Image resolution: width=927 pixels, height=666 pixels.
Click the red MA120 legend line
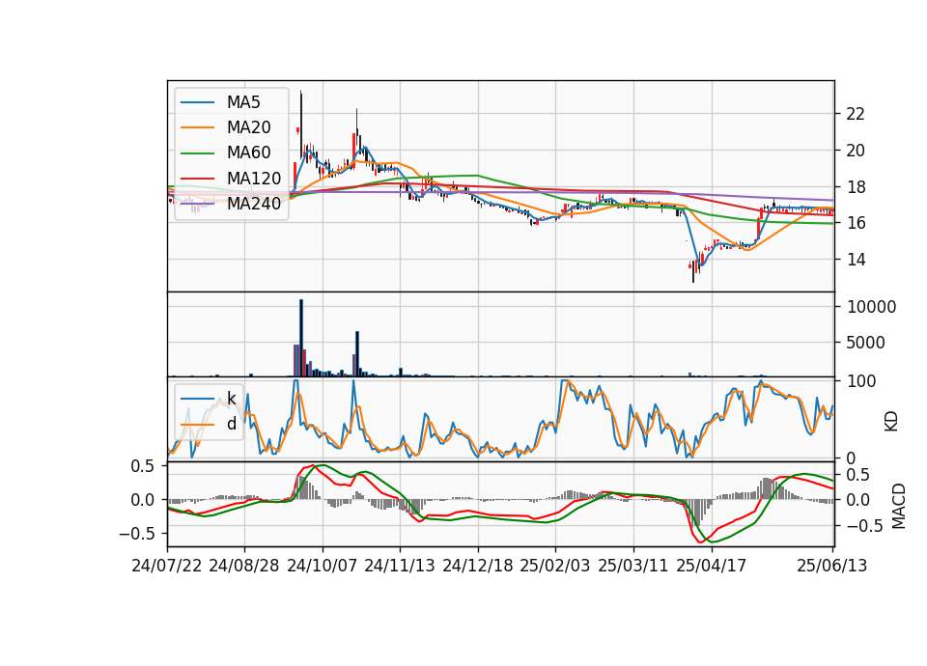[197, 179]
